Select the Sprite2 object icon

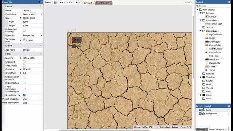207,67
